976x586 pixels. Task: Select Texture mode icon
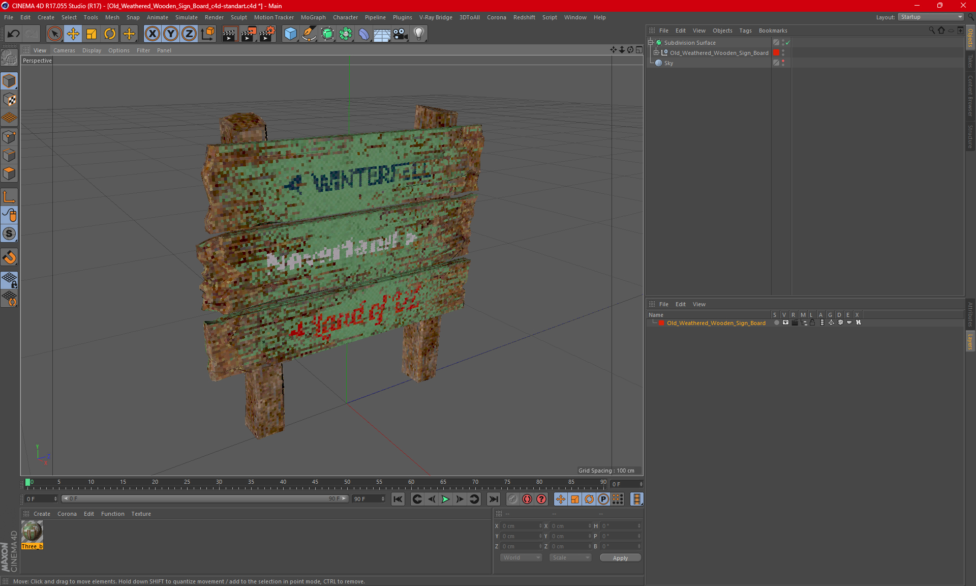tap(9, 100)
